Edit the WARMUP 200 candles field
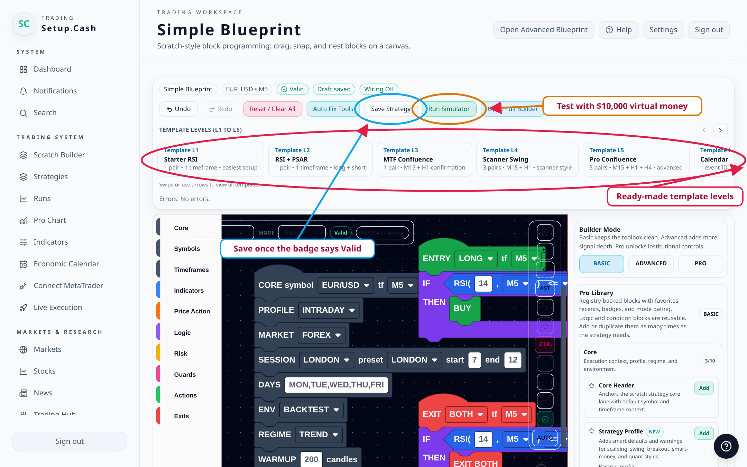 point(311,460)
